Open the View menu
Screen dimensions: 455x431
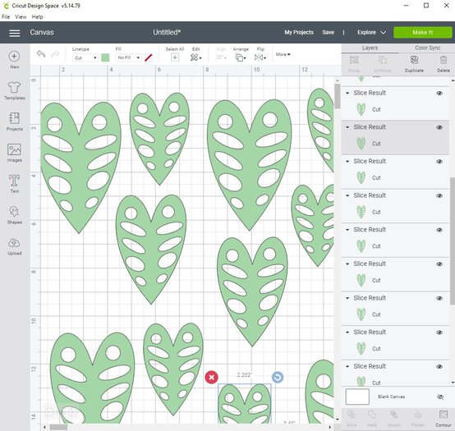21,17
